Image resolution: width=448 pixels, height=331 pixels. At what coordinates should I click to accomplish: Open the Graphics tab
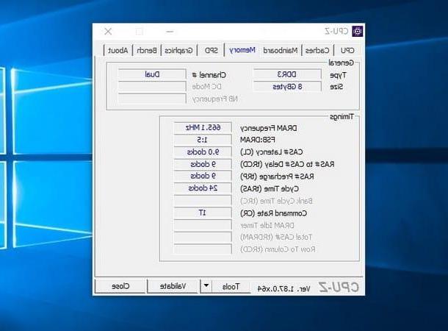click(179, 50)
